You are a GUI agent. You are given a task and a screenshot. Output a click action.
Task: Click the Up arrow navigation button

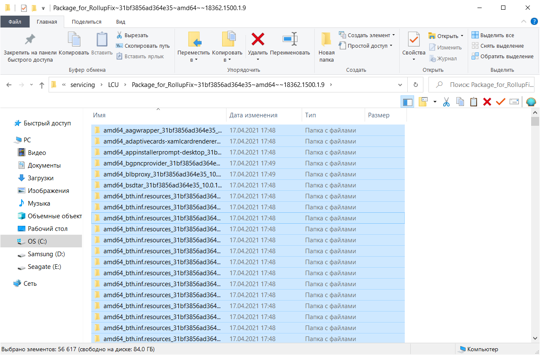click(42, 85)
